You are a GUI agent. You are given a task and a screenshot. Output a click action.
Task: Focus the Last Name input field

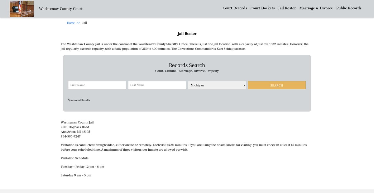click(157, 85)
